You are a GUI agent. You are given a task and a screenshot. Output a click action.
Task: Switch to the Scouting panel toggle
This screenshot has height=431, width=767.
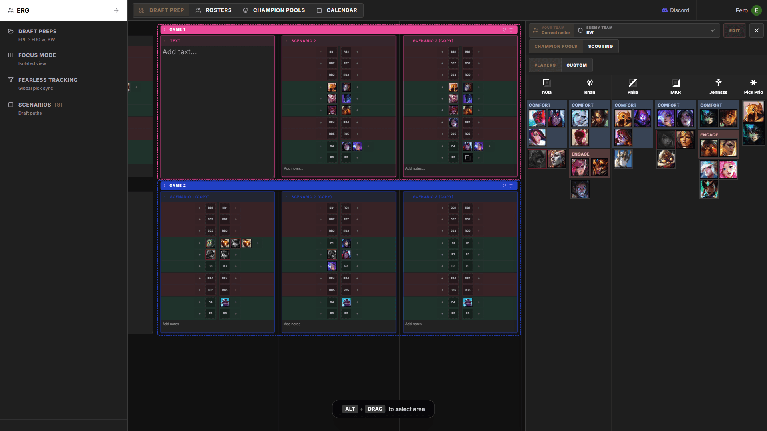600,46
